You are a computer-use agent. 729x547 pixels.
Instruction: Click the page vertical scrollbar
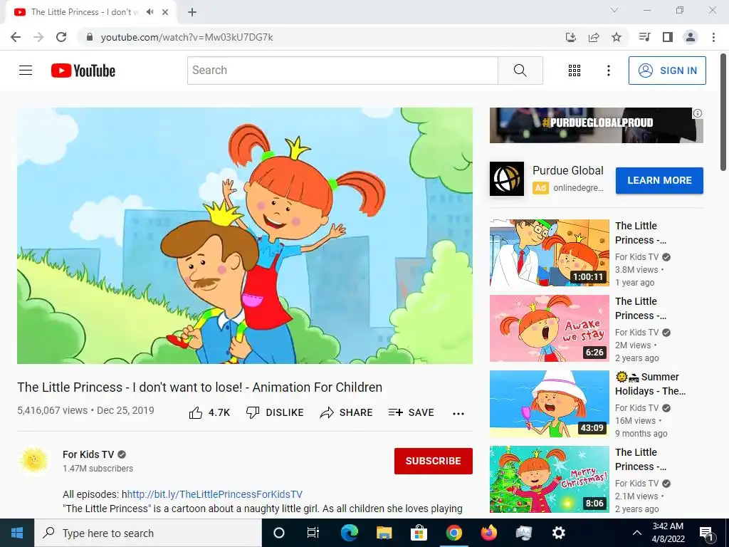point(723,112)
